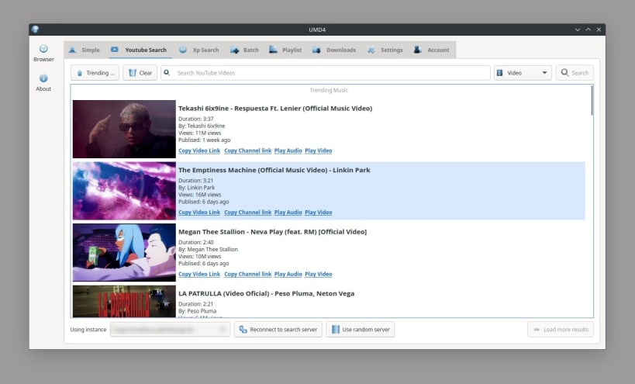Screen dimensions: 635x384
Task: Play Audio for Tekashi 6ix9ine Respuesta
Action: 288,150
